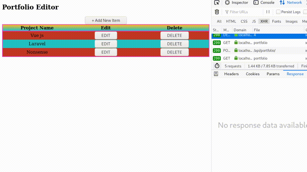This screenshot has width=307, height=172.
Task: Switch to the Cookies tab
Action: (x=252, y=74)
